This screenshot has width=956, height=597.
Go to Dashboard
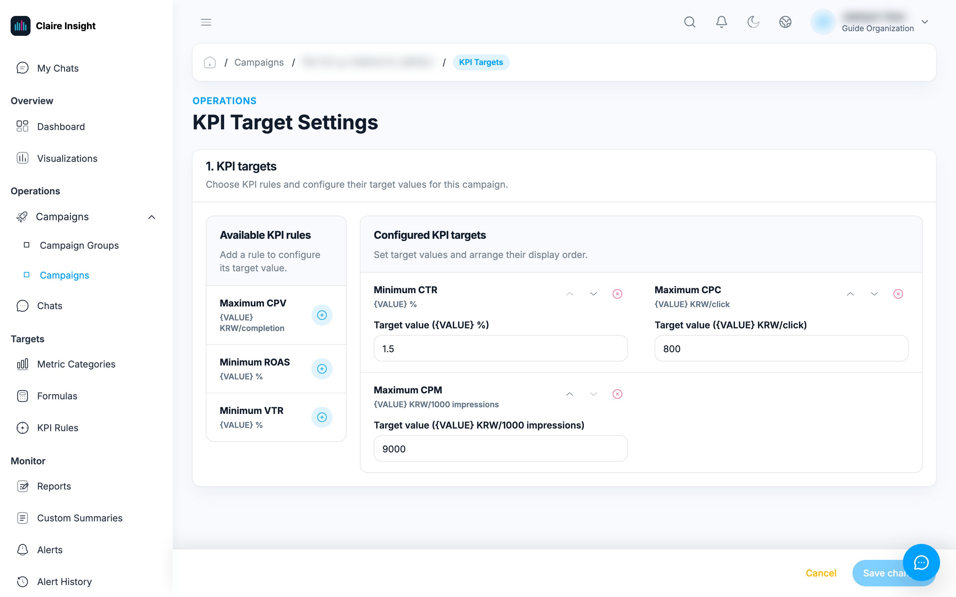point(50,127)
